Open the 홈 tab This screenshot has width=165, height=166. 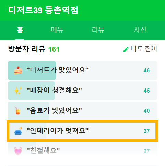pyautogui.click(x=20, y=30)
